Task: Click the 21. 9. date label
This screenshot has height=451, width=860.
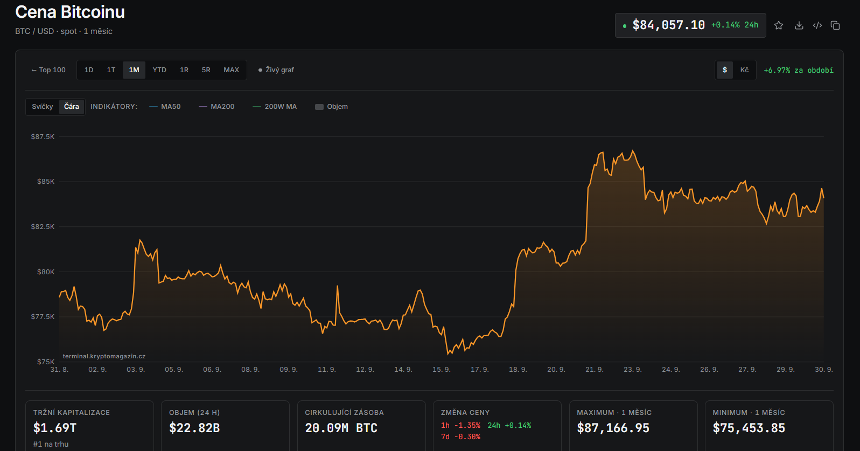Action: click(x=595, y=370)
